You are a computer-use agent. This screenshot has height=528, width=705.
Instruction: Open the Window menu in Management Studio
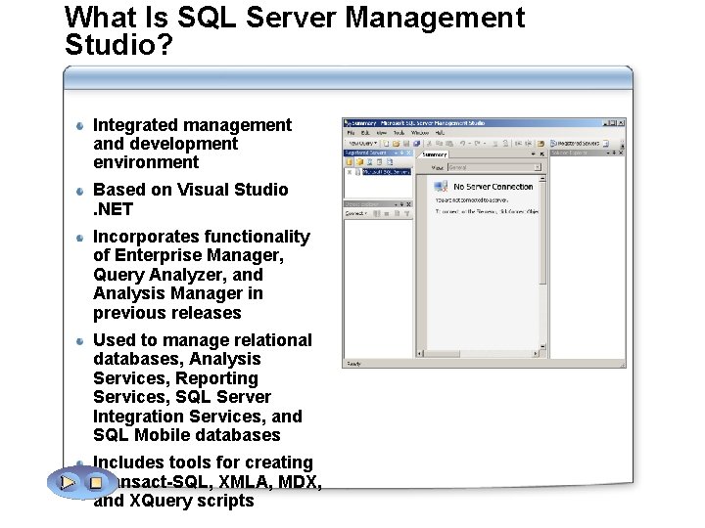click(420, 133)
